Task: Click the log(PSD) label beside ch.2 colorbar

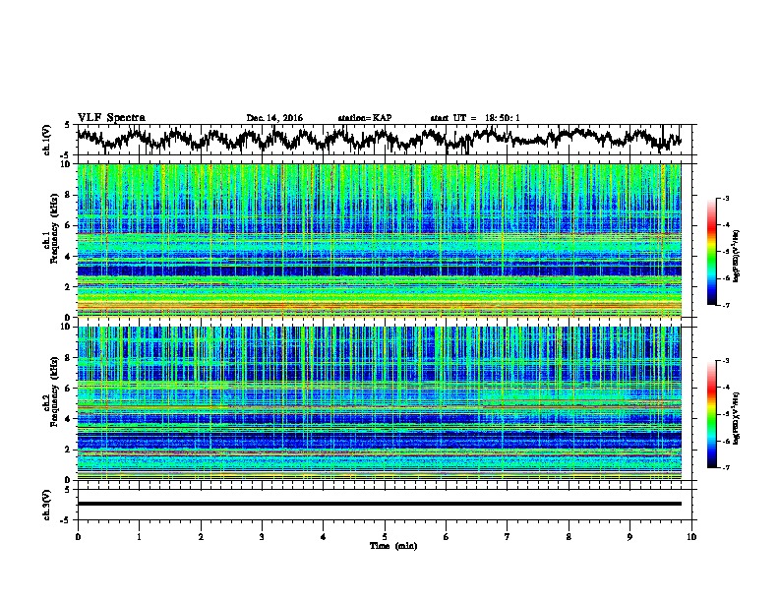Action: [737, 418]
